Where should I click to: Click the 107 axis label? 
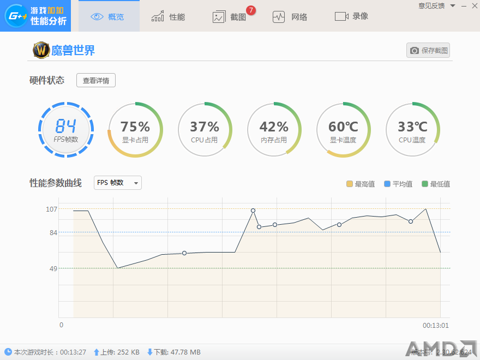click(51, 209)
